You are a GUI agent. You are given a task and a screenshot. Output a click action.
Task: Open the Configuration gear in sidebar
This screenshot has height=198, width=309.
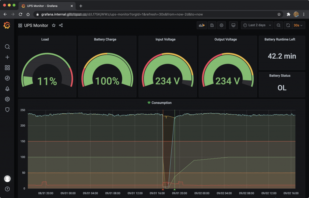pyautogui.click(x=8, y=99)
